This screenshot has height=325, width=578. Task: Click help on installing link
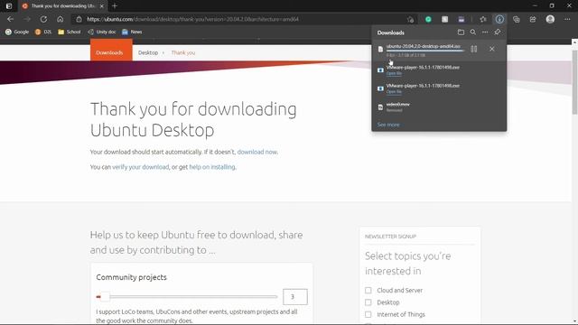pos(212,167)
